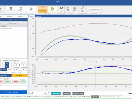Click the Move X value field
Screen dimensions: 132x99
click(x=16, y=65)
